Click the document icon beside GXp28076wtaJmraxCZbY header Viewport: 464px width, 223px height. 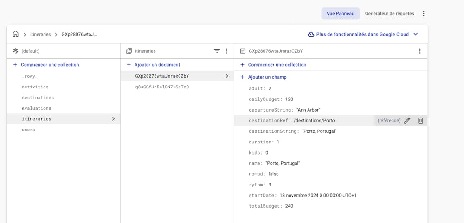(243, 51)
